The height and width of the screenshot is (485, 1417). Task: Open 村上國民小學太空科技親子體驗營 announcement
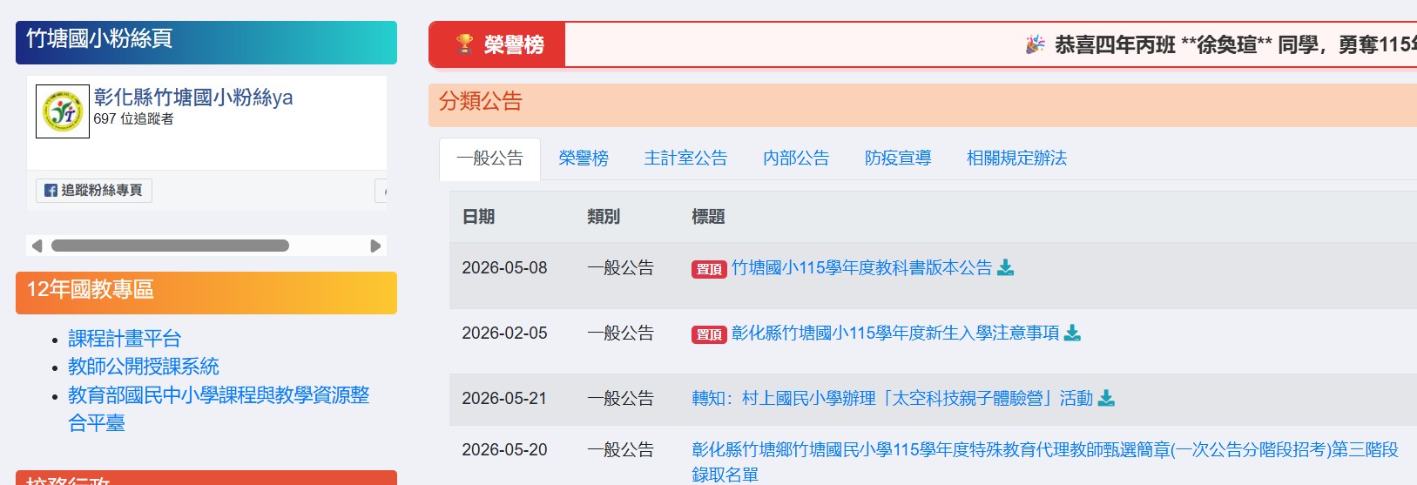(x=892, y=398)
